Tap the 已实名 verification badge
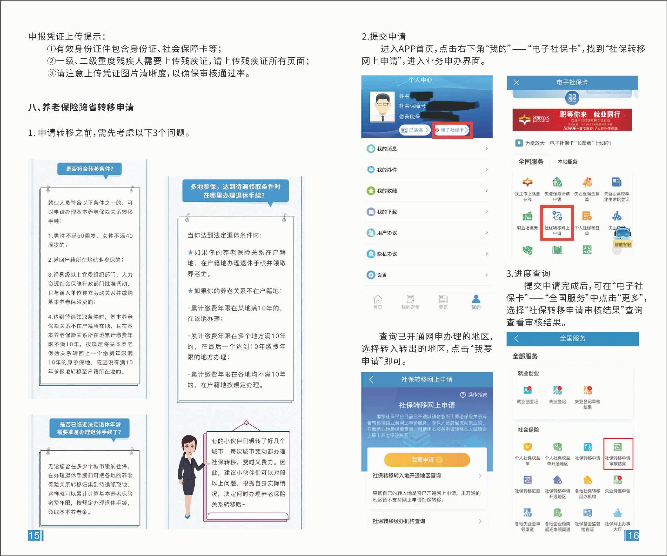This screenshot has height=556, width=667. pyautogui.click(x=415, y=130)
